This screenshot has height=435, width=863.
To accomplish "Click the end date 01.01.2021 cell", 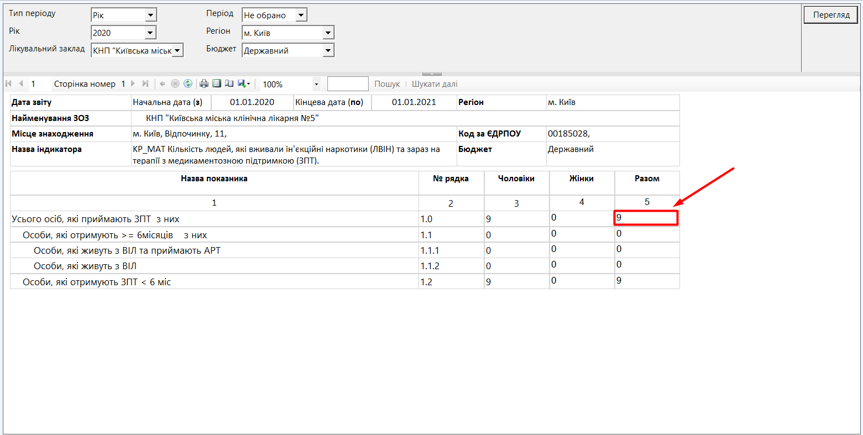I will click(x=414, y=102).
